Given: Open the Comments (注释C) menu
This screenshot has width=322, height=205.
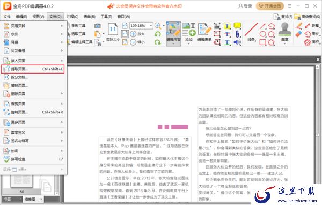Looking at the screenshot, I should pyautogui.click(x=72, y=17).
